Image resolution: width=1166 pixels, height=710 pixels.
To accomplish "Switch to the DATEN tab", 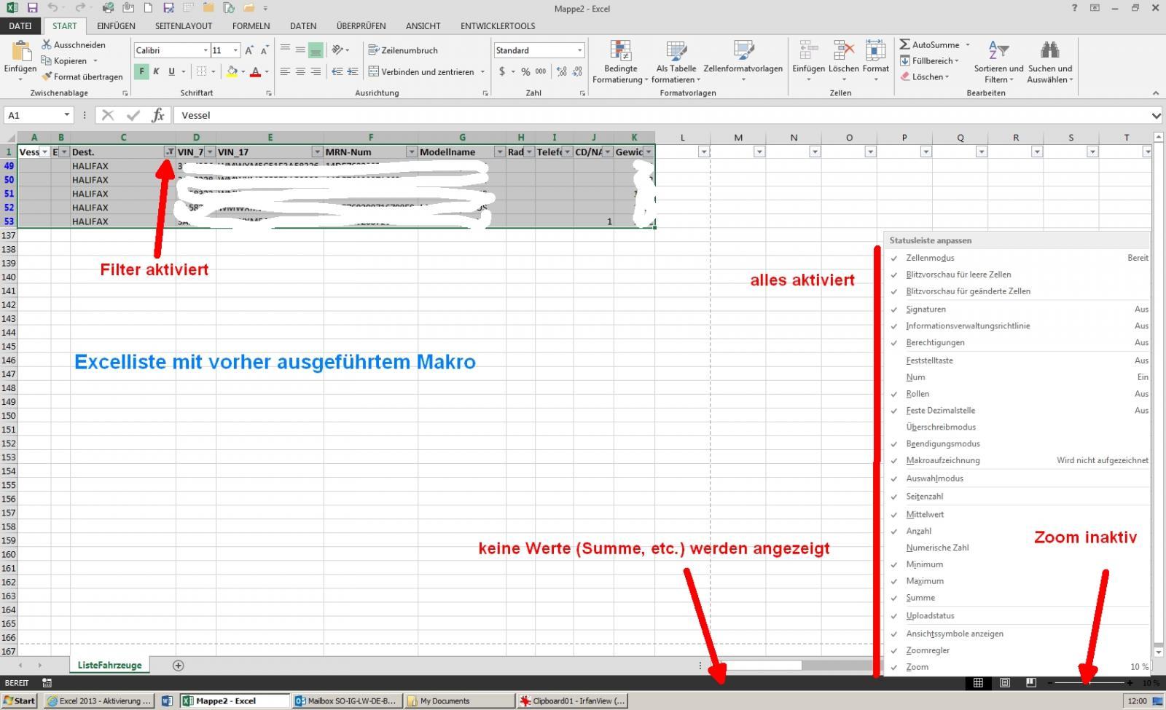I will click(x=303, y=25).
